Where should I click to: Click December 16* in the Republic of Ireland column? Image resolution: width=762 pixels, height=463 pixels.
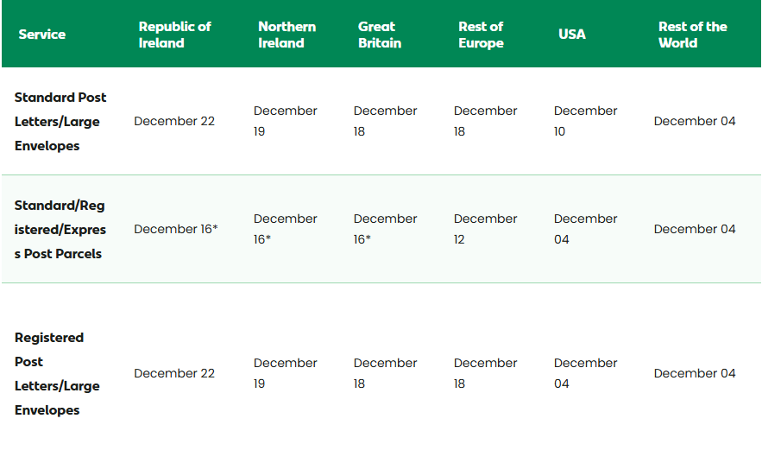[x=176, y=229]
